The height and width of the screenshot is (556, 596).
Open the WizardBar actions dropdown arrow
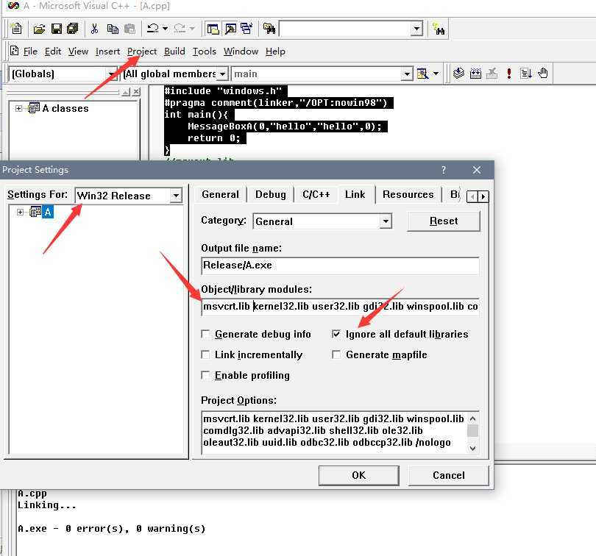point(436,74)
